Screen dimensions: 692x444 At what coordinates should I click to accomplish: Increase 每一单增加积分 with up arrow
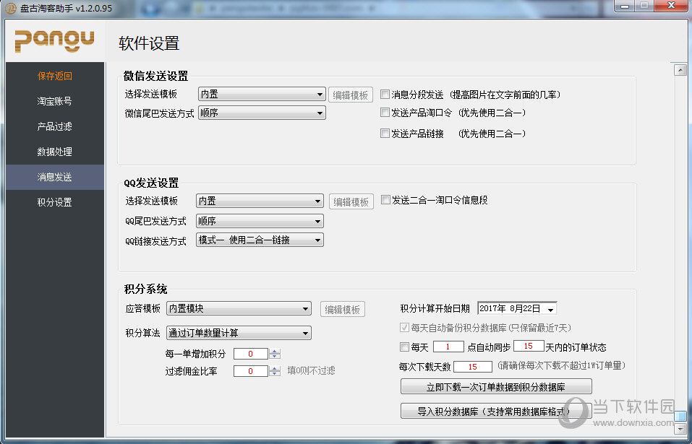tap(275, 351)
